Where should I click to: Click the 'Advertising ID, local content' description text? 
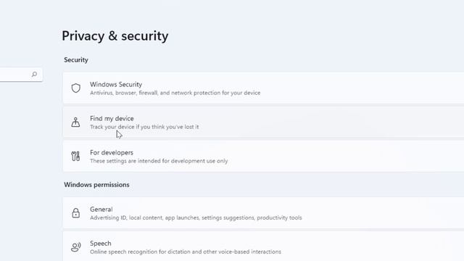coord(196,217)
